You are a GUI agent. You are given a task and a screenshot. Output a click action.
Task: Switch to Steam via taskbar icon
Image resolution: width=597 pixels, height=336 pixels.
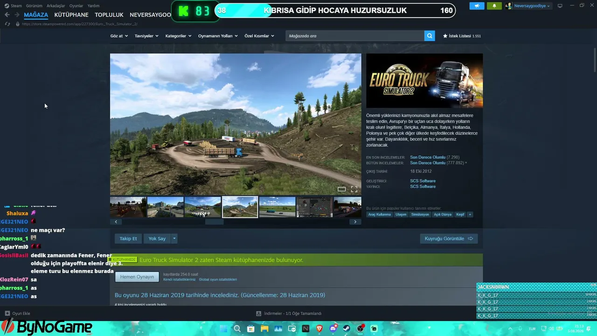point(347,329)
